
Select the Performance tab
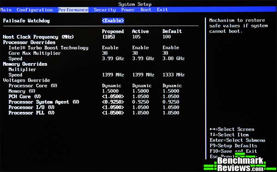pyautogui.click(x=73, y=10)
